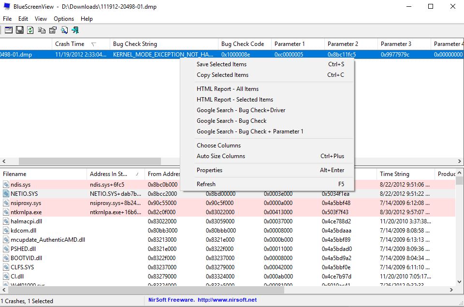Click the 0x82c0f000 address in ntkrnlpa.exe row
Screen dimensions: 464x307
pyautogui.click(x=161, y=212)
